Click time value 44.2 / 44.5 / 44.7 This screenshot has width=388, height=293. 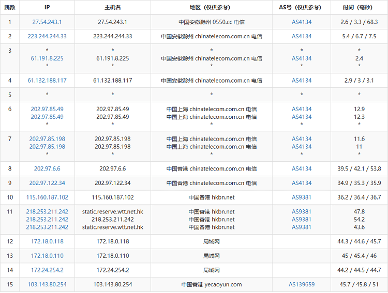pos(359,270)
